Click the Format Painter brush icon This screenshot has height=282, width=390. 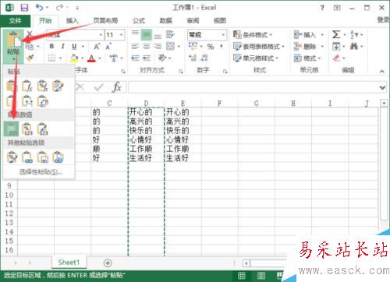point(30,58)
